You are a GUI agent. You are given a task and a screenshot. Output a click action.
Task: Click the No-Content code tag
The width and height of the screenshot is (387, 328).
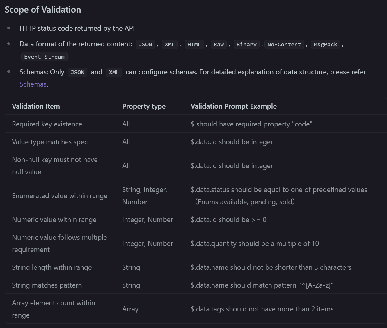pyautogui.click(x=284, y=44)
